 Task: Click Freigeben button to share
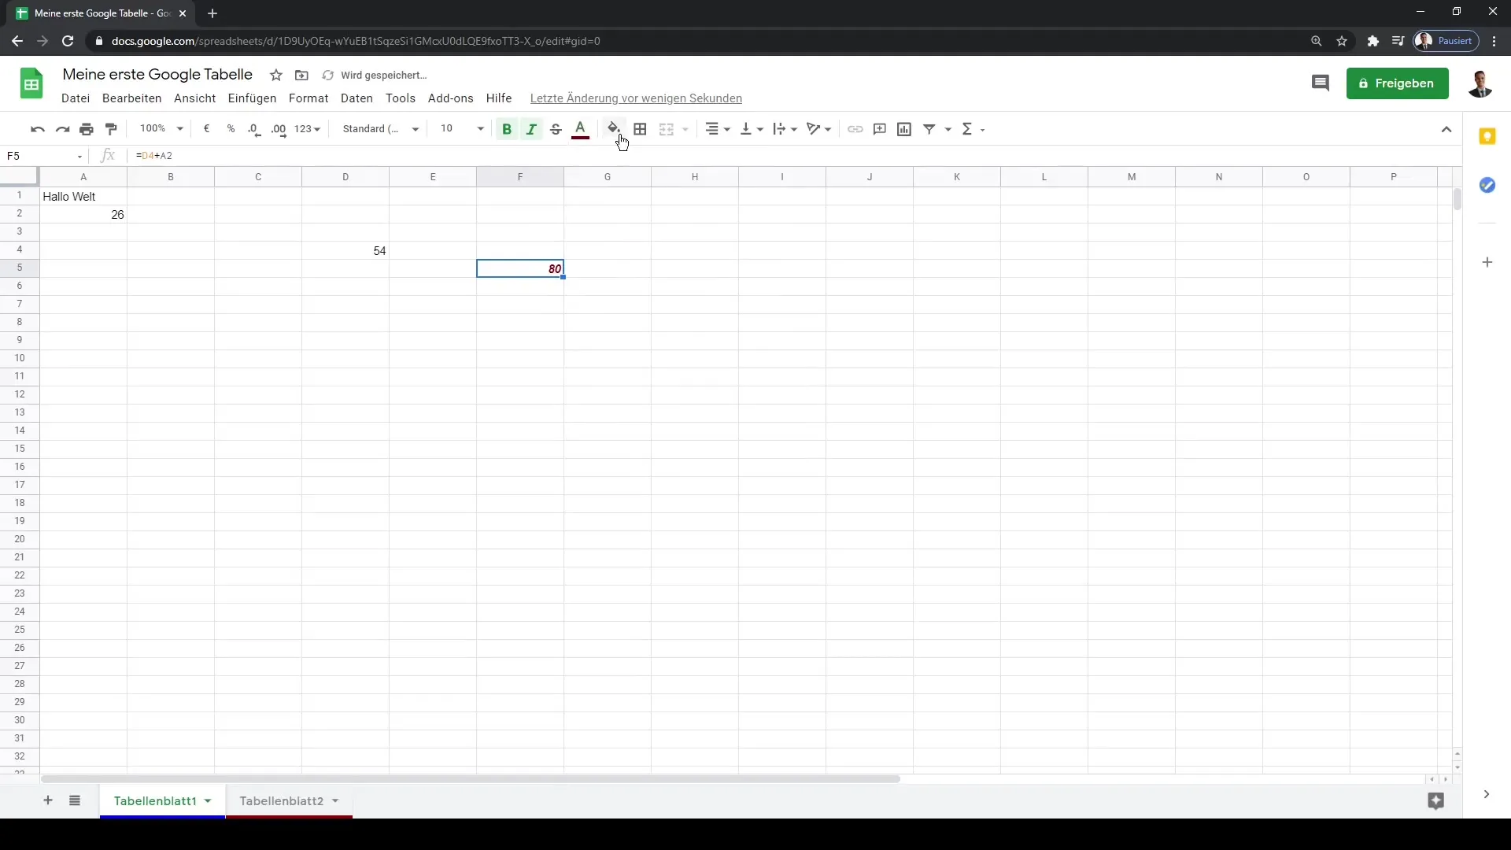(x=1397, y=83)
